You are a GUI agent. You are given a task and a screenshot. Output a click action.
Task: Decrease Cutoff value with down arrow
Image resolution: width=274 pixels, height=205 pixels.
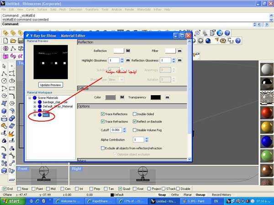pos(124,131)
